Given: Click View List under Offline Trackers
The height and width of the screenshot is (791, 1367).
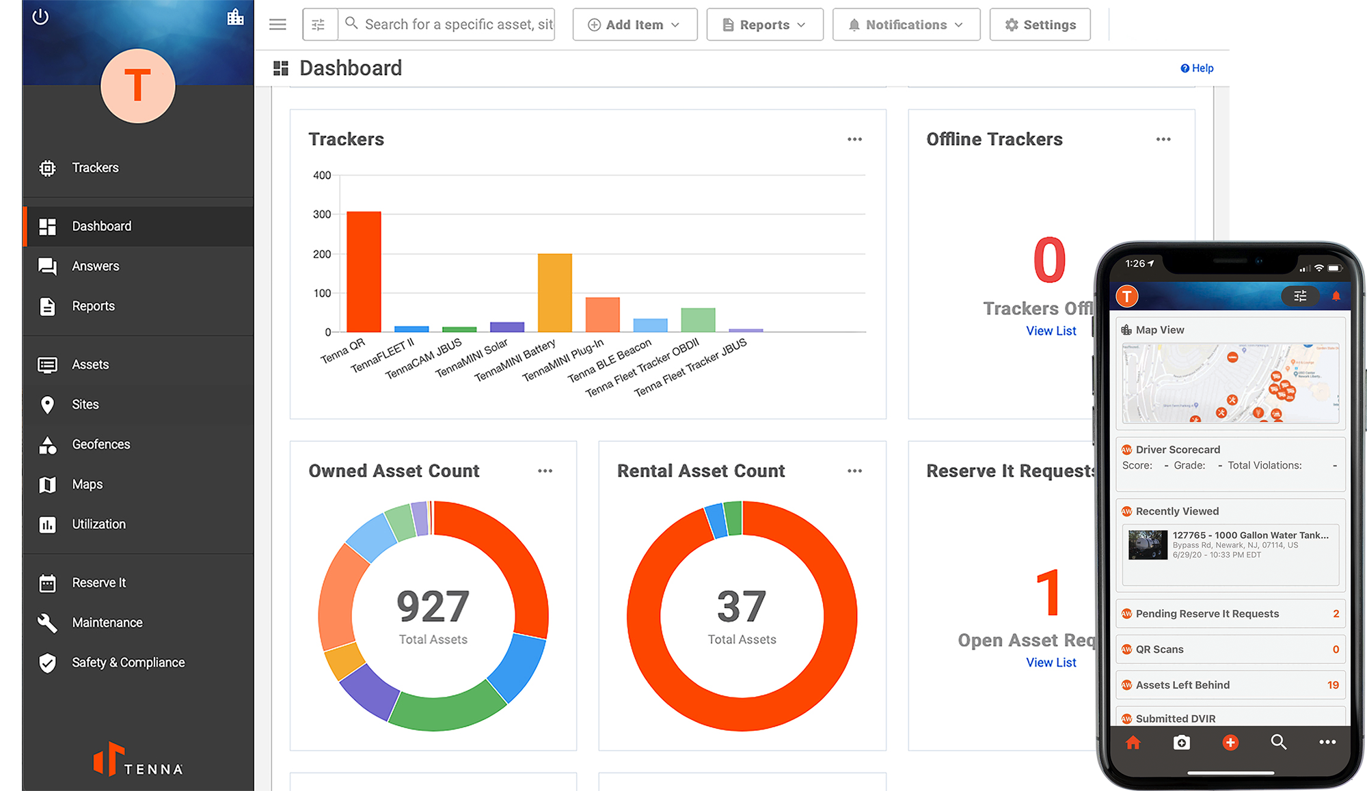Looking at the screenshot, I should coord(1051,331).
